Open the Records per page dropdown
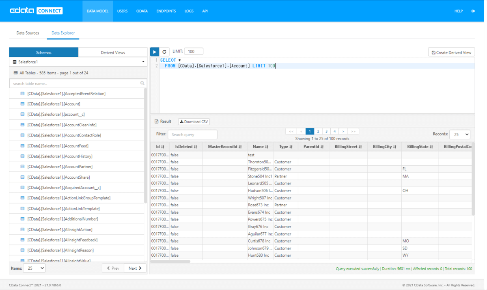The height and width of the screenshot is (290, 487). click(x=459, y=134)
